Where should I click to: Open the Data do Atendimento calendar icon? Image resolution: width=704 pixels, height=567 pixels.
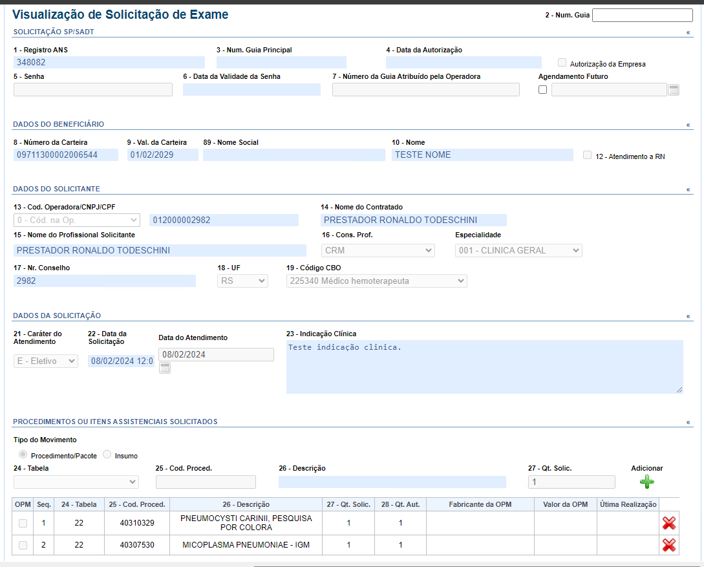point(165,369)
